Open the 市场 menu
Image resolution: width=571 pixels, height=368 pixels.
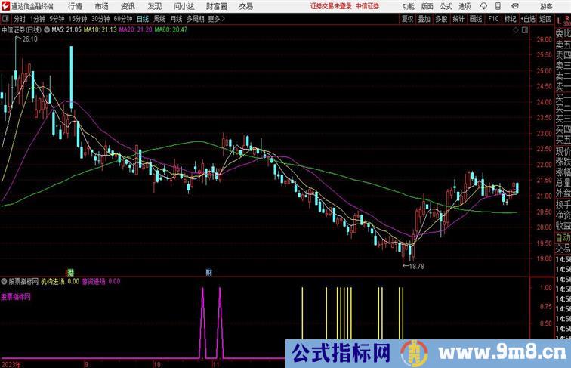(101, 6)
